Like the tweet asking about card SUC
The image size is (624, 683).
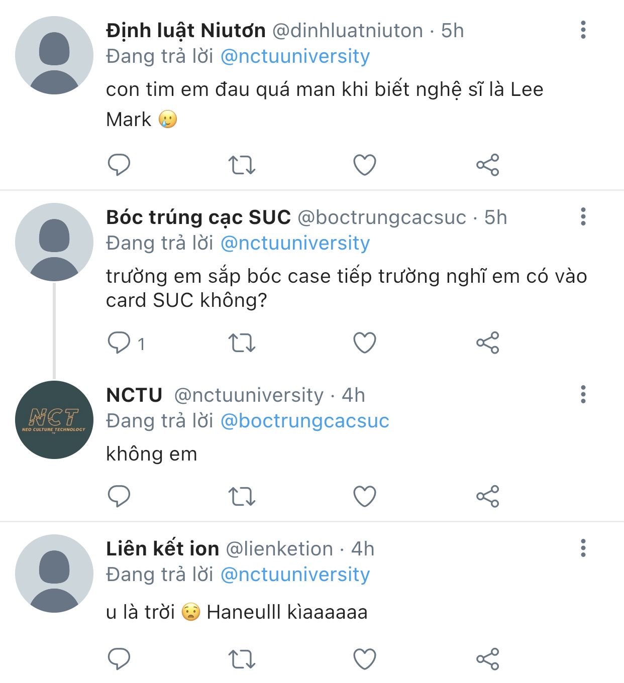coord(365,343)
